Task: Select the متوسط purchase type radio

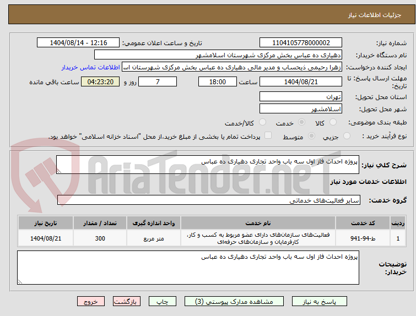Action: click(311, 136)
